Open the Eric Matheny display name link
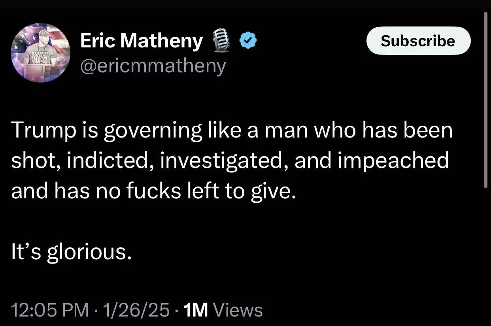 (x=141, y=41)
